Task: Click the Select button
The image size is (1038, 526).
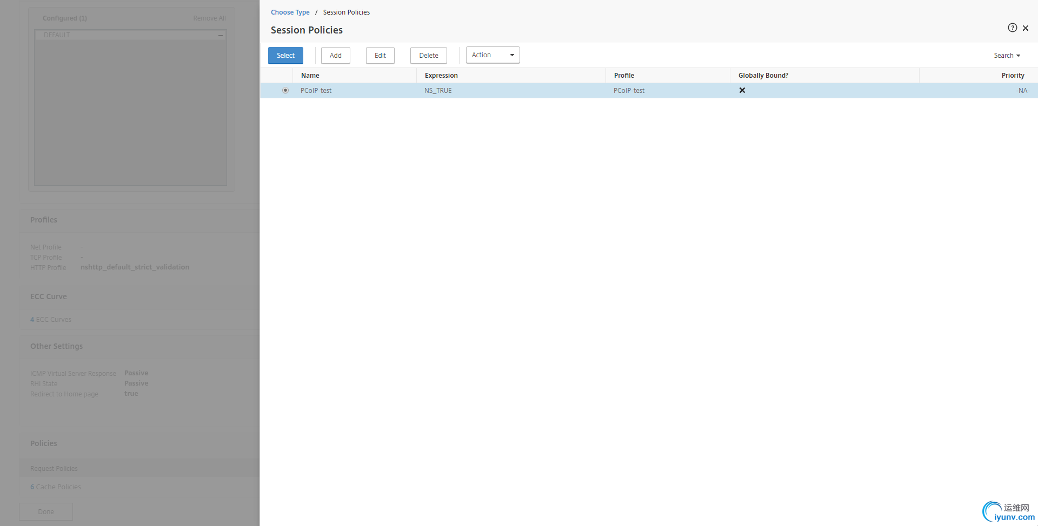Action: [285, 56]
